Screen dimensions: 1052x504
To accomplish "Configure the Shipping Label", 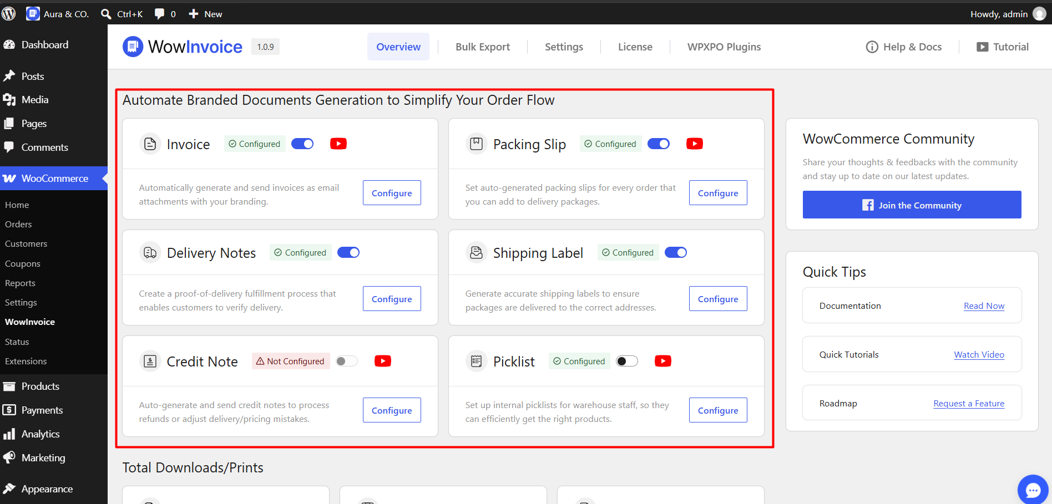I will pyautogui.click(x=718, y=299).
